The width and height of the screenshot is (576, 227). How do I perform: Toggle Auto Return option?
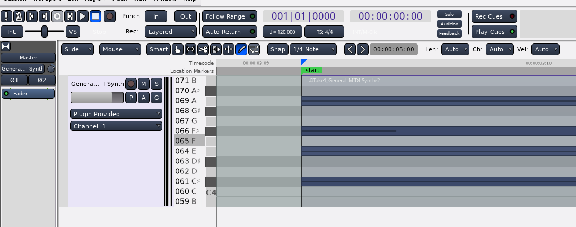pyautogui.click(x=230, y=32)
